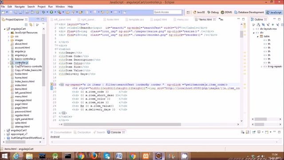Open the New file dropdown arrow
The height and width of the screenshot is (160, 284).
tap(7, 12)
